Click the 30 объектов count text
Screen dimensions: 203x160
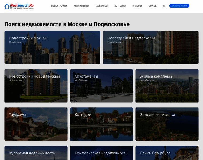click(15, 81)
